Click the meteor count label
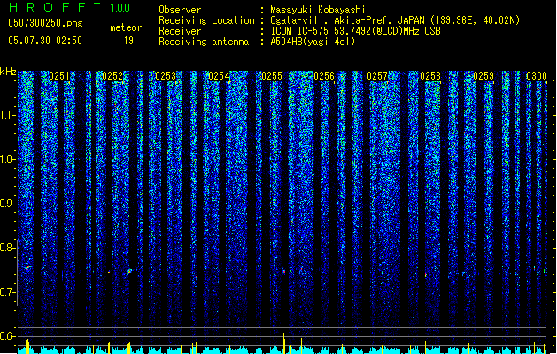The width and height of the screenshot is (557, 354). 126,27
